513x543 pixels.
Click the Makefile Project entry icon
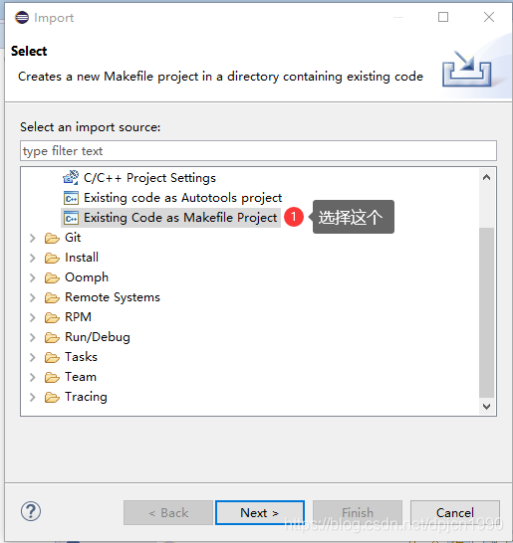71,218
